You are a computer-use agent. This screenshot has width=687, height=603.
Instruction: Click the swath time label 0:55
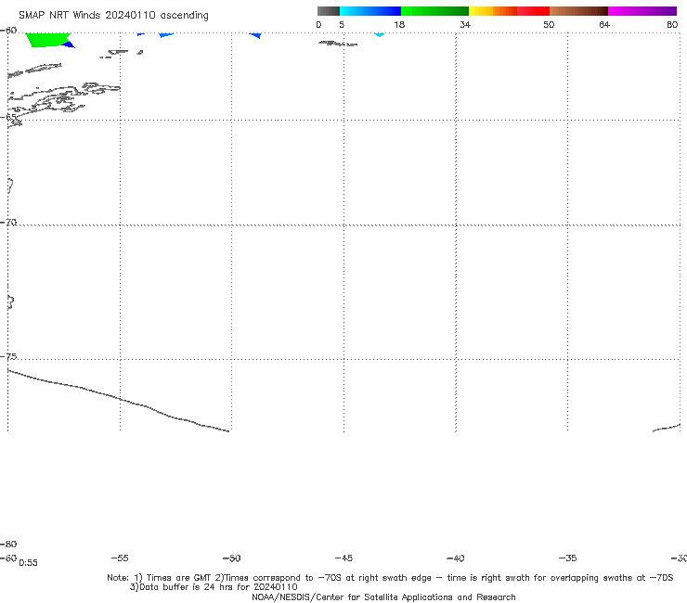pos(28,563)
